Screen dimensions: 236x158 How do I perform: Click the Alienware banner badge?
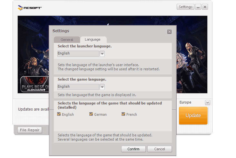pyautogui.click(x=35, y=84)
